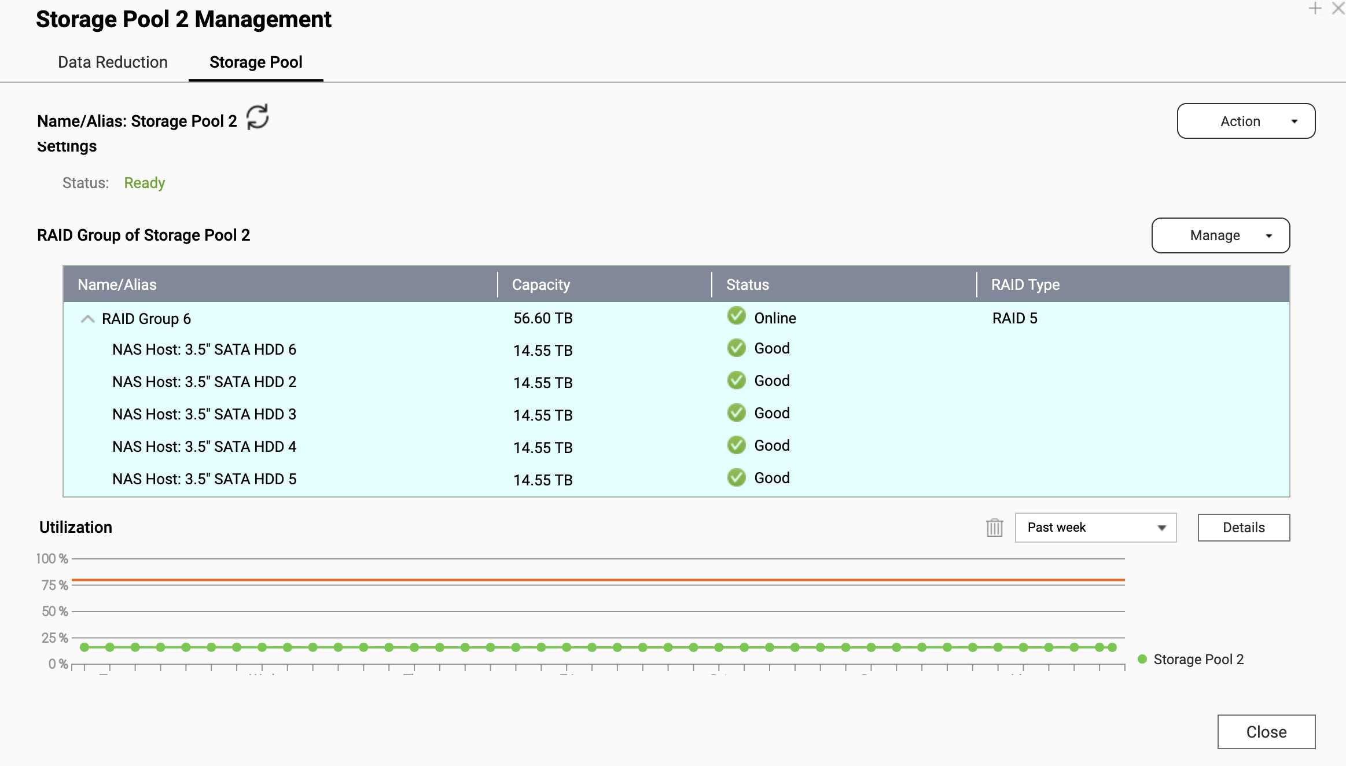Collapse the RAID Group 6 row
Screen dimensions: 1346x766
(x=87, y=319)
